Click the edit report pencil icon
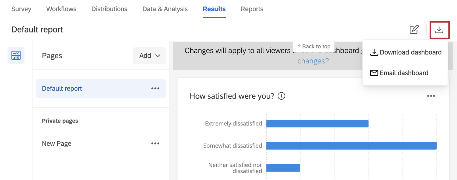Screen dimensions: 457x180 (414, 30)
